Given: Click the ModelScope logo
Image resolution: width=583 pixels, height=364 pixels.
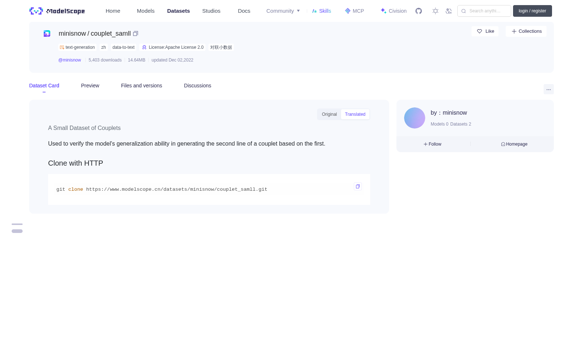Looking at the screenshot, I should point(57,11).
